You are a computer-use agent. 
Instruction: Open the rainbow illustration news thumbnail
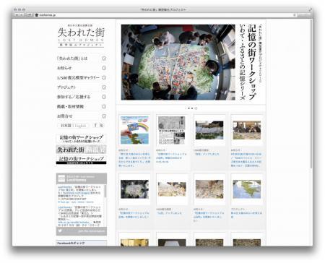[134, 130]
